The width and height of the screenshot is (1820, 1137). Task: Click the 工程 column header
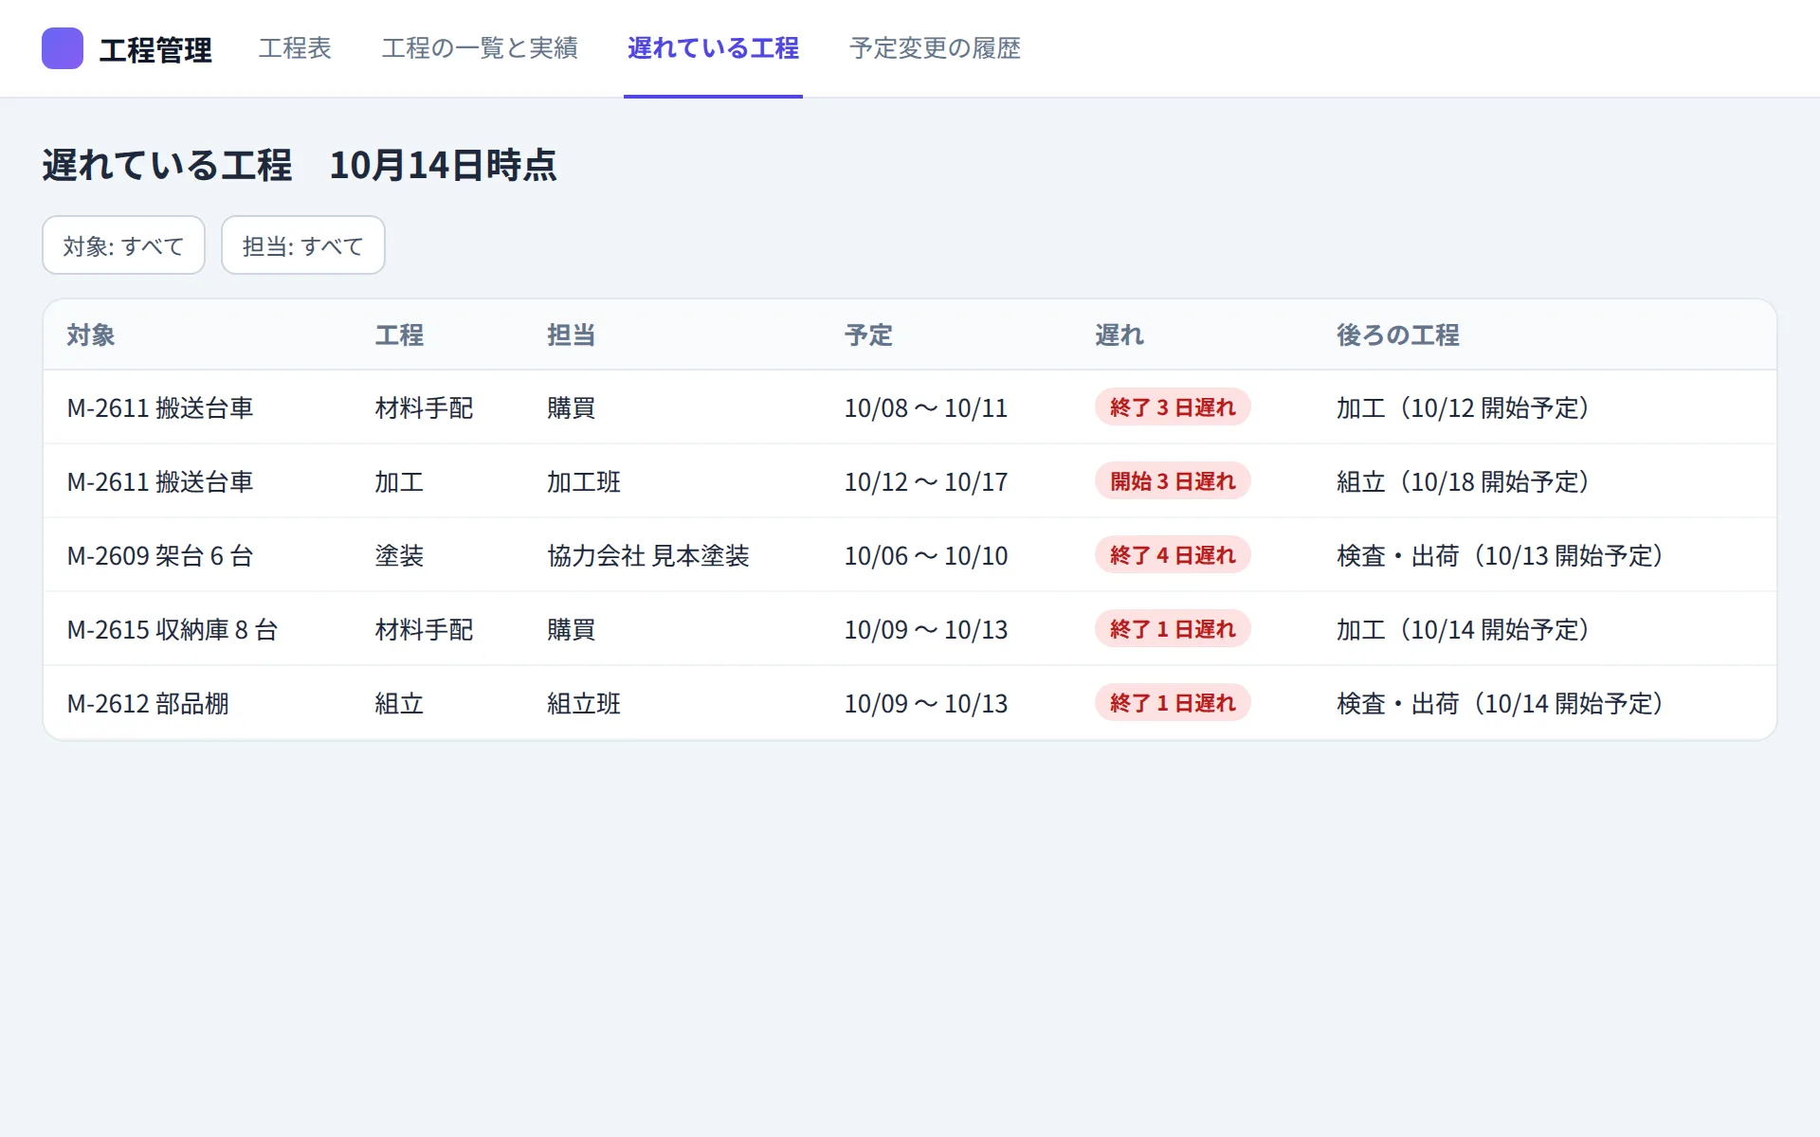pos(399,335)
